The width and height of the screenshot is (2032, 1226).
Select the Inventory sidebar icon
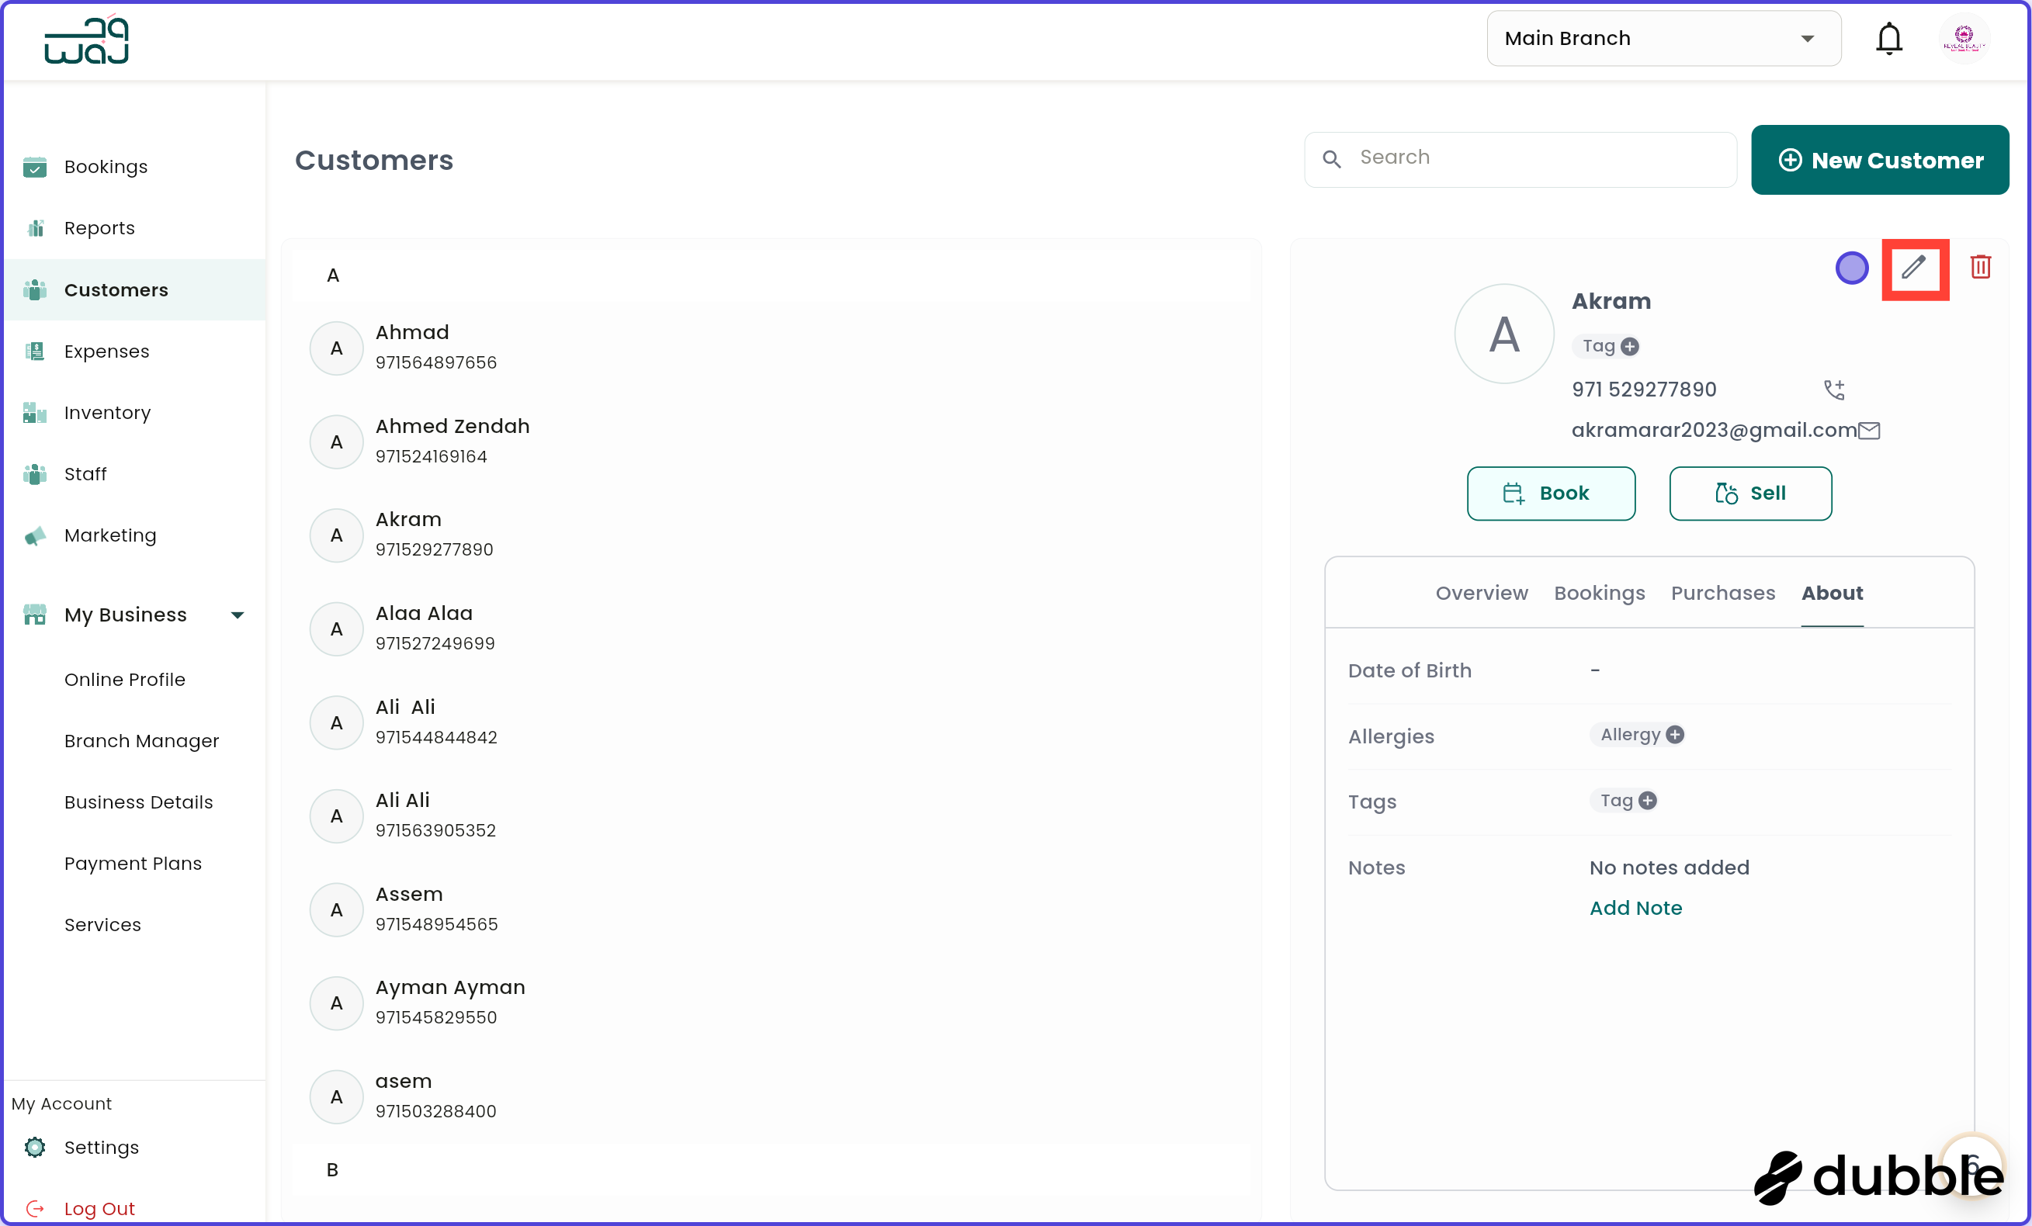tap(35, 412)
